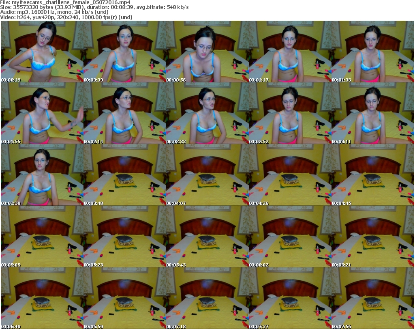415x329 pixels.
Task: Select the 00:05:23 frame
Action: coord(125,236)
